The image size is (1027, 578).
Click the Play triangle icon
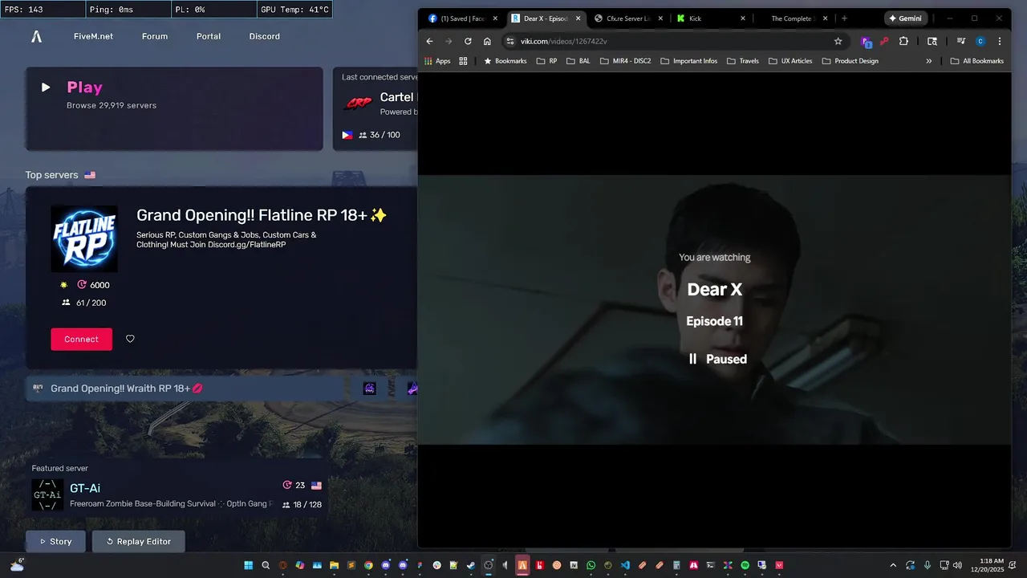click(x=46, y=88)
